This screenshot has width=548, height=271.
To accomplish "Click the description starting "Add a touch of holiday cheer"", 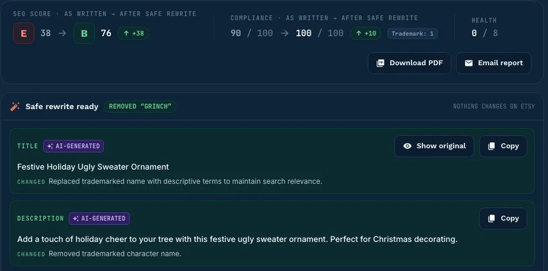I will (237, 239).
